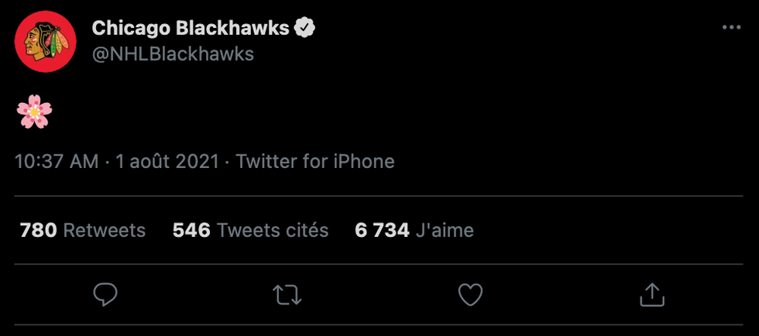Click the blue verified badge
This screenshot has height=336, width=759.
305,29
